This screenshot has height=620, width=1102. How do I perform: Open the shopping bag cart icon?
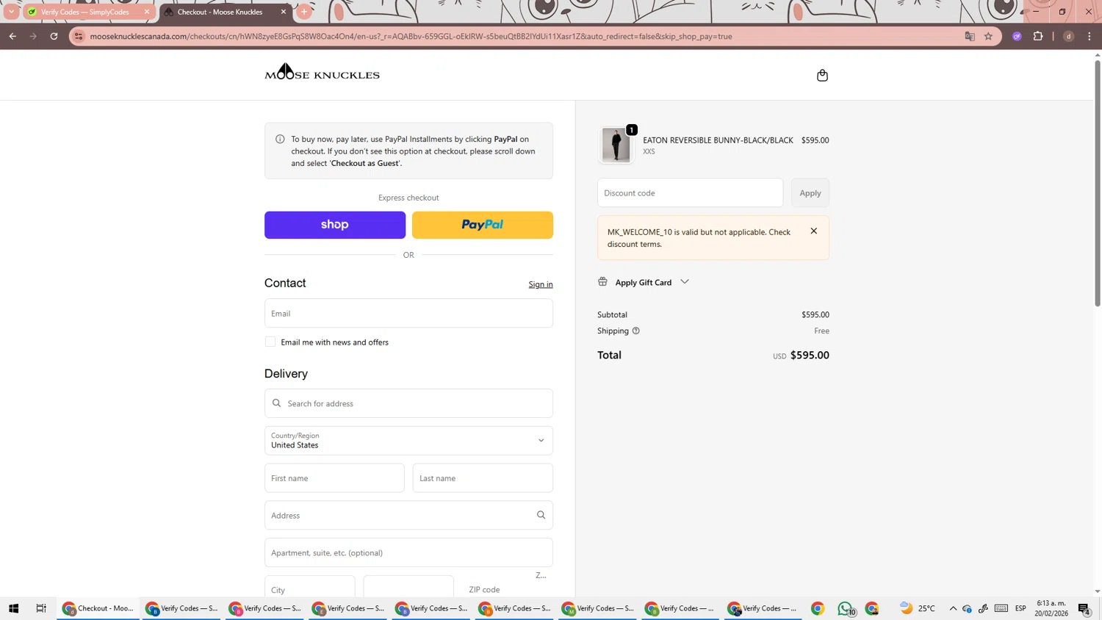click(x=822, y=75)
